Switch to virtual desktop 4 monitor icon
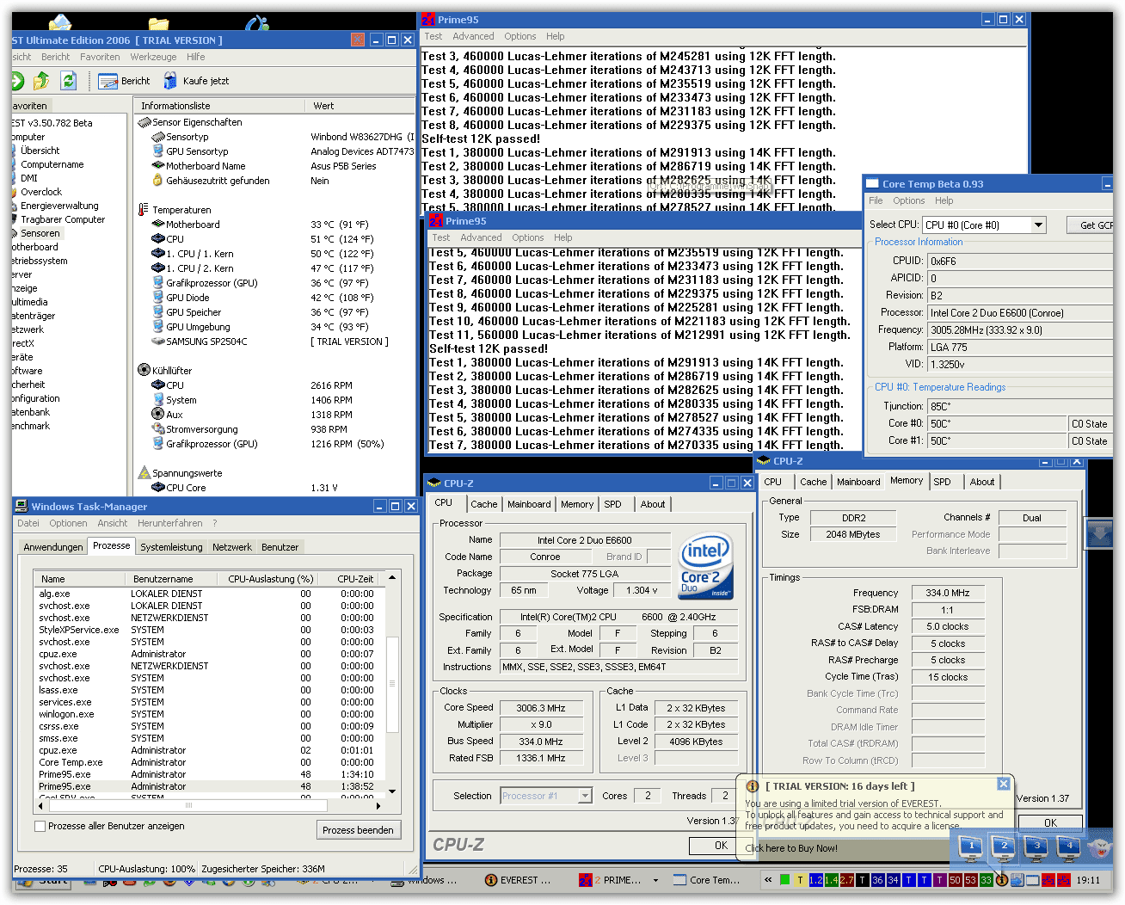1125x905 pixels. 1069,847
